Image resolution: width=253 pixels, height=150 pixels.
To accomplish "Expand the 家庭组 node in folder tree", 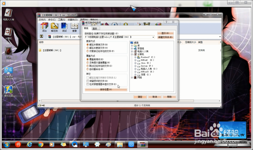I will coord(132,48).
